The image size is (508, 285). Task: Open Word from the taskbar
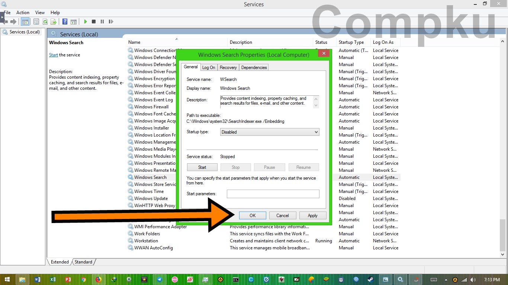(38, 279)
